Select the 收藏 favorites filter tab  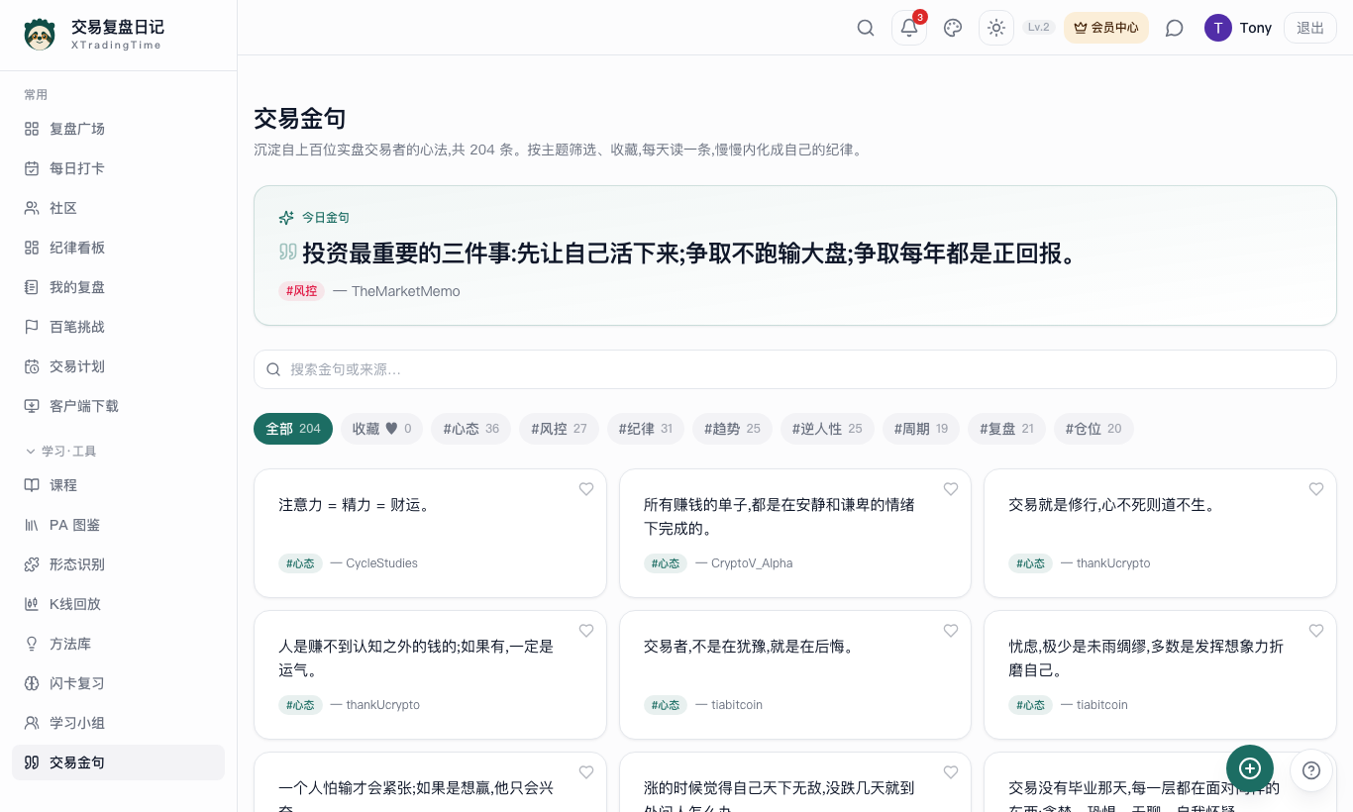click(382, 429)
